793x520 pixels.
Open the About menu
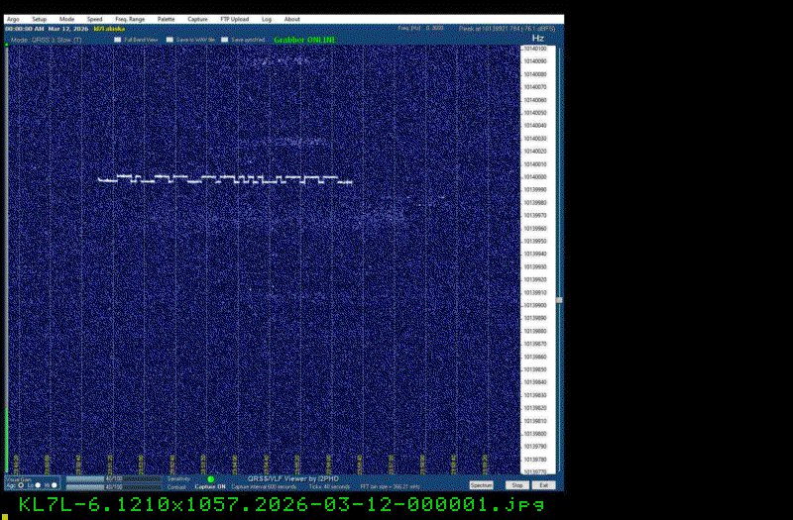(292, 19)
